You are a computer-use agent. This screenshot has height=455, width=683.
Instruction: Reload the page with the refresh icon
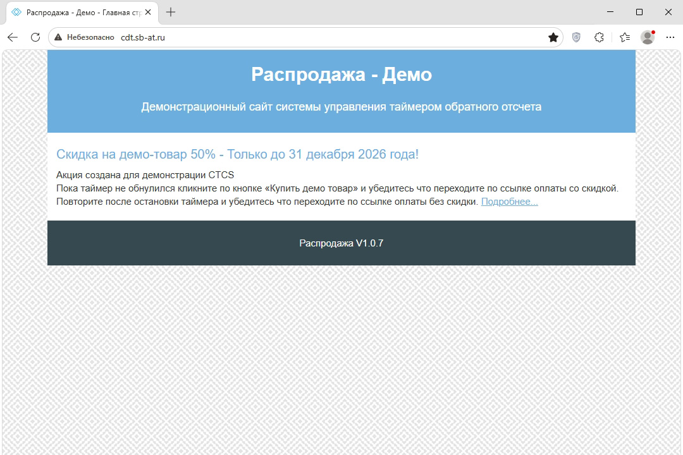(x=35, y=37)
